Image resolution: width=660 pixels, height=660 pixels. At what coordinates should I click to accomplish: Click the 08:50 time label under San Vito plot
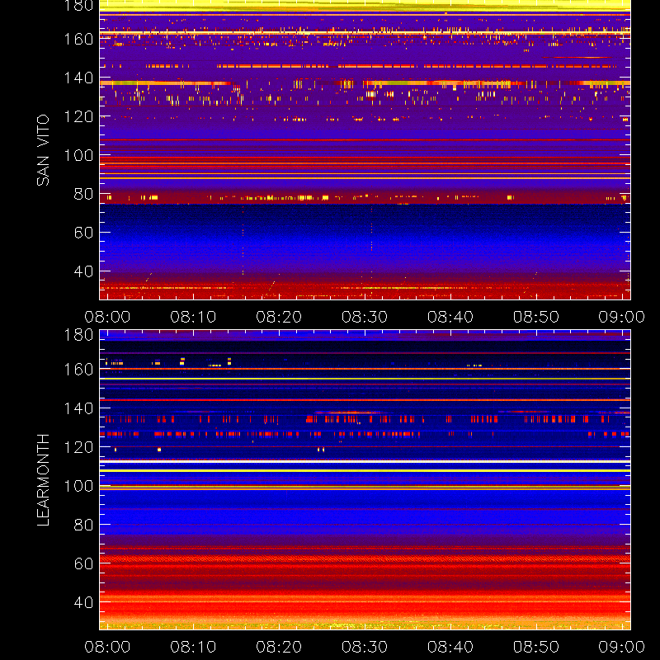click(x=535, y=317)
